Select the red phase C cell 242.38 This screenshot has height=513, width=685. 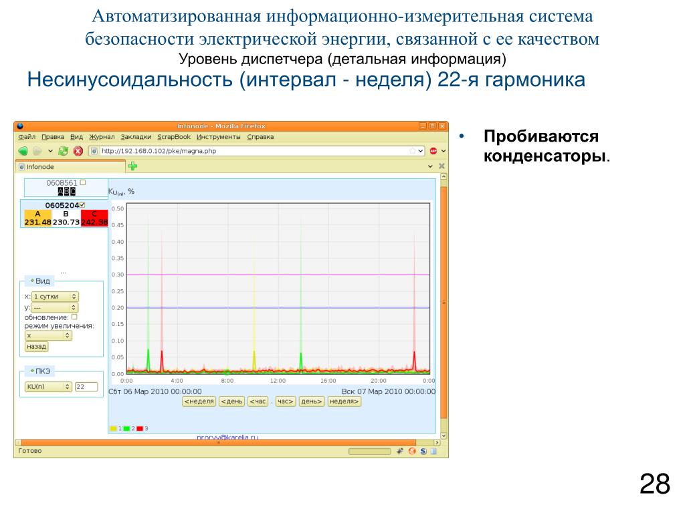pos(94,218)
